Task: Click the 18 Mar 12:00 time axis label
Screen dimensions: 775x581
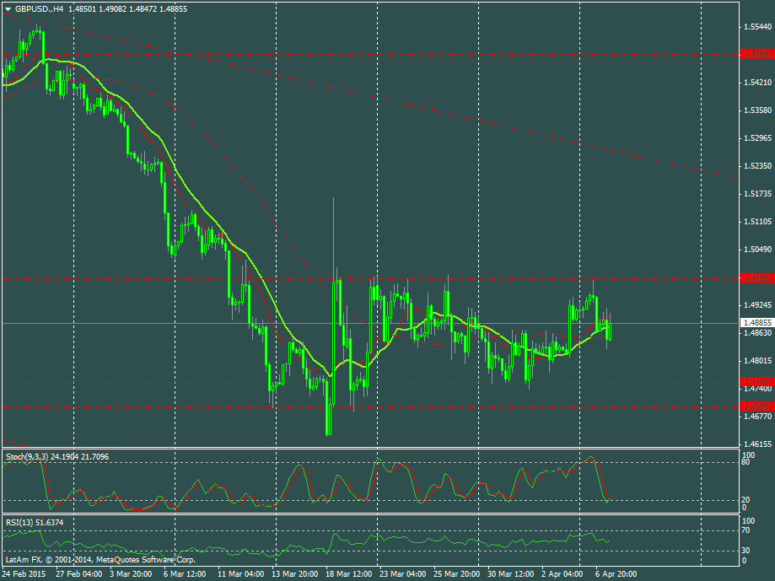Action: tap(349, 572)
